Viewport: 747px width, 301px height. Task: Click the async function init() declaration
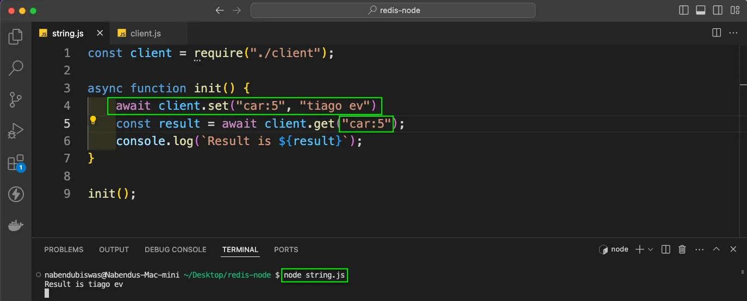click(x=168, y=89)
